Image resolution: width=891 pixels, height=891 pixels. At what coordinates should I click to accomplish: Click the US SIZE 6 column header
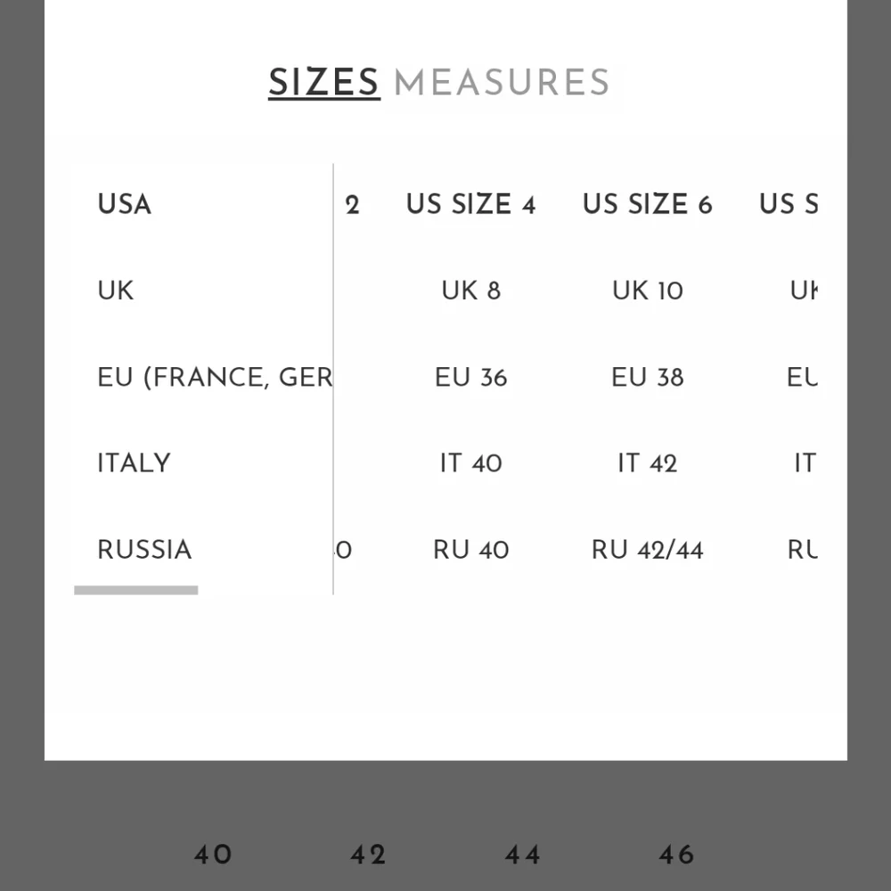pyautogui.click(x=647, y=204)
